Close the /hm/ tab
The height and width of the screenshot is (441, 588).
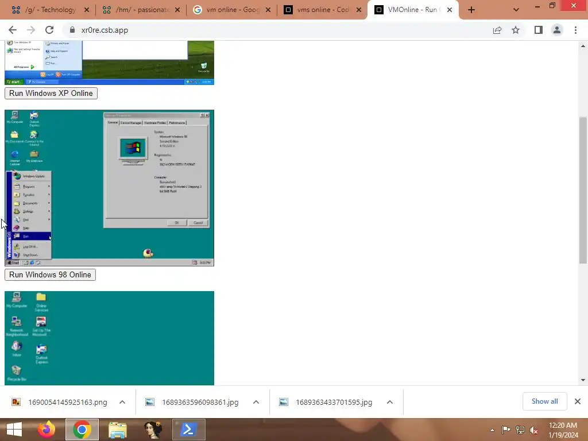pyautogui.click(x=177, y=10)
